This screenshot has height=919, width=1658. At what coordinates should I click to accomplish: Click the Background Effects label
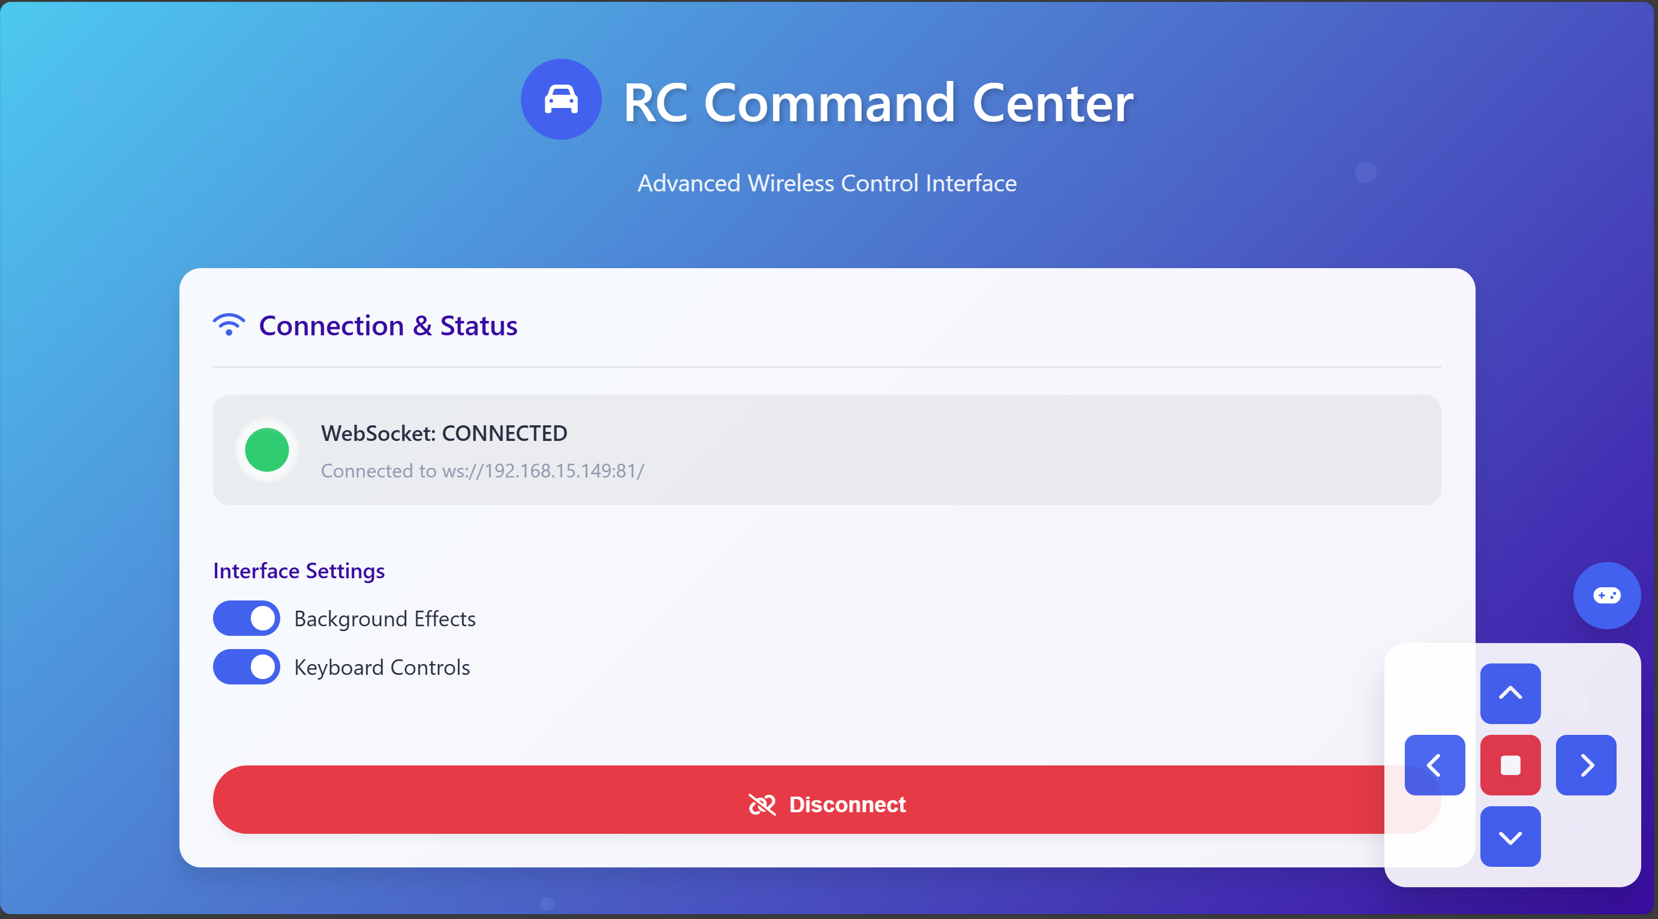(x=384, y=618)
